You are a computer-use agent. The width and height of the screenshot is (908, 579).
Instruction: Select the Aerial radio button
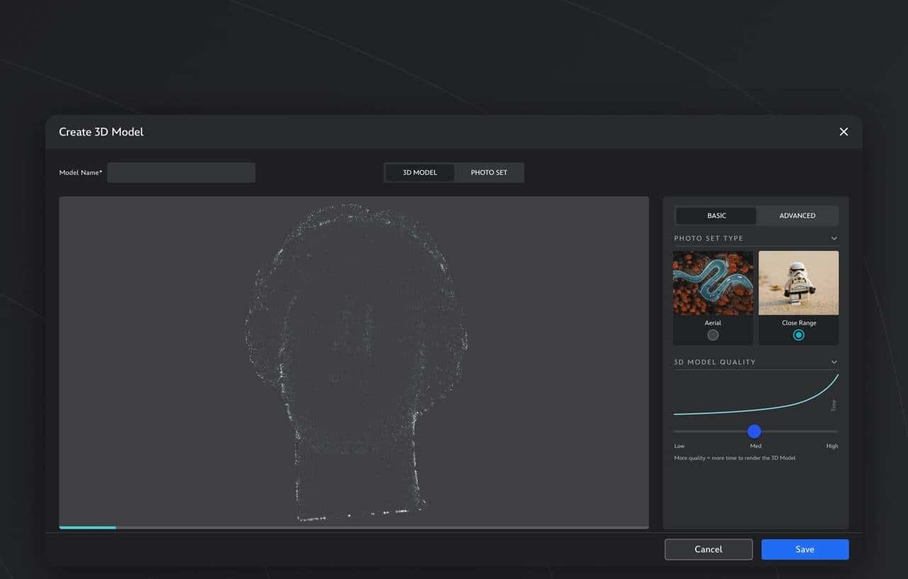[x=713, y=335]
